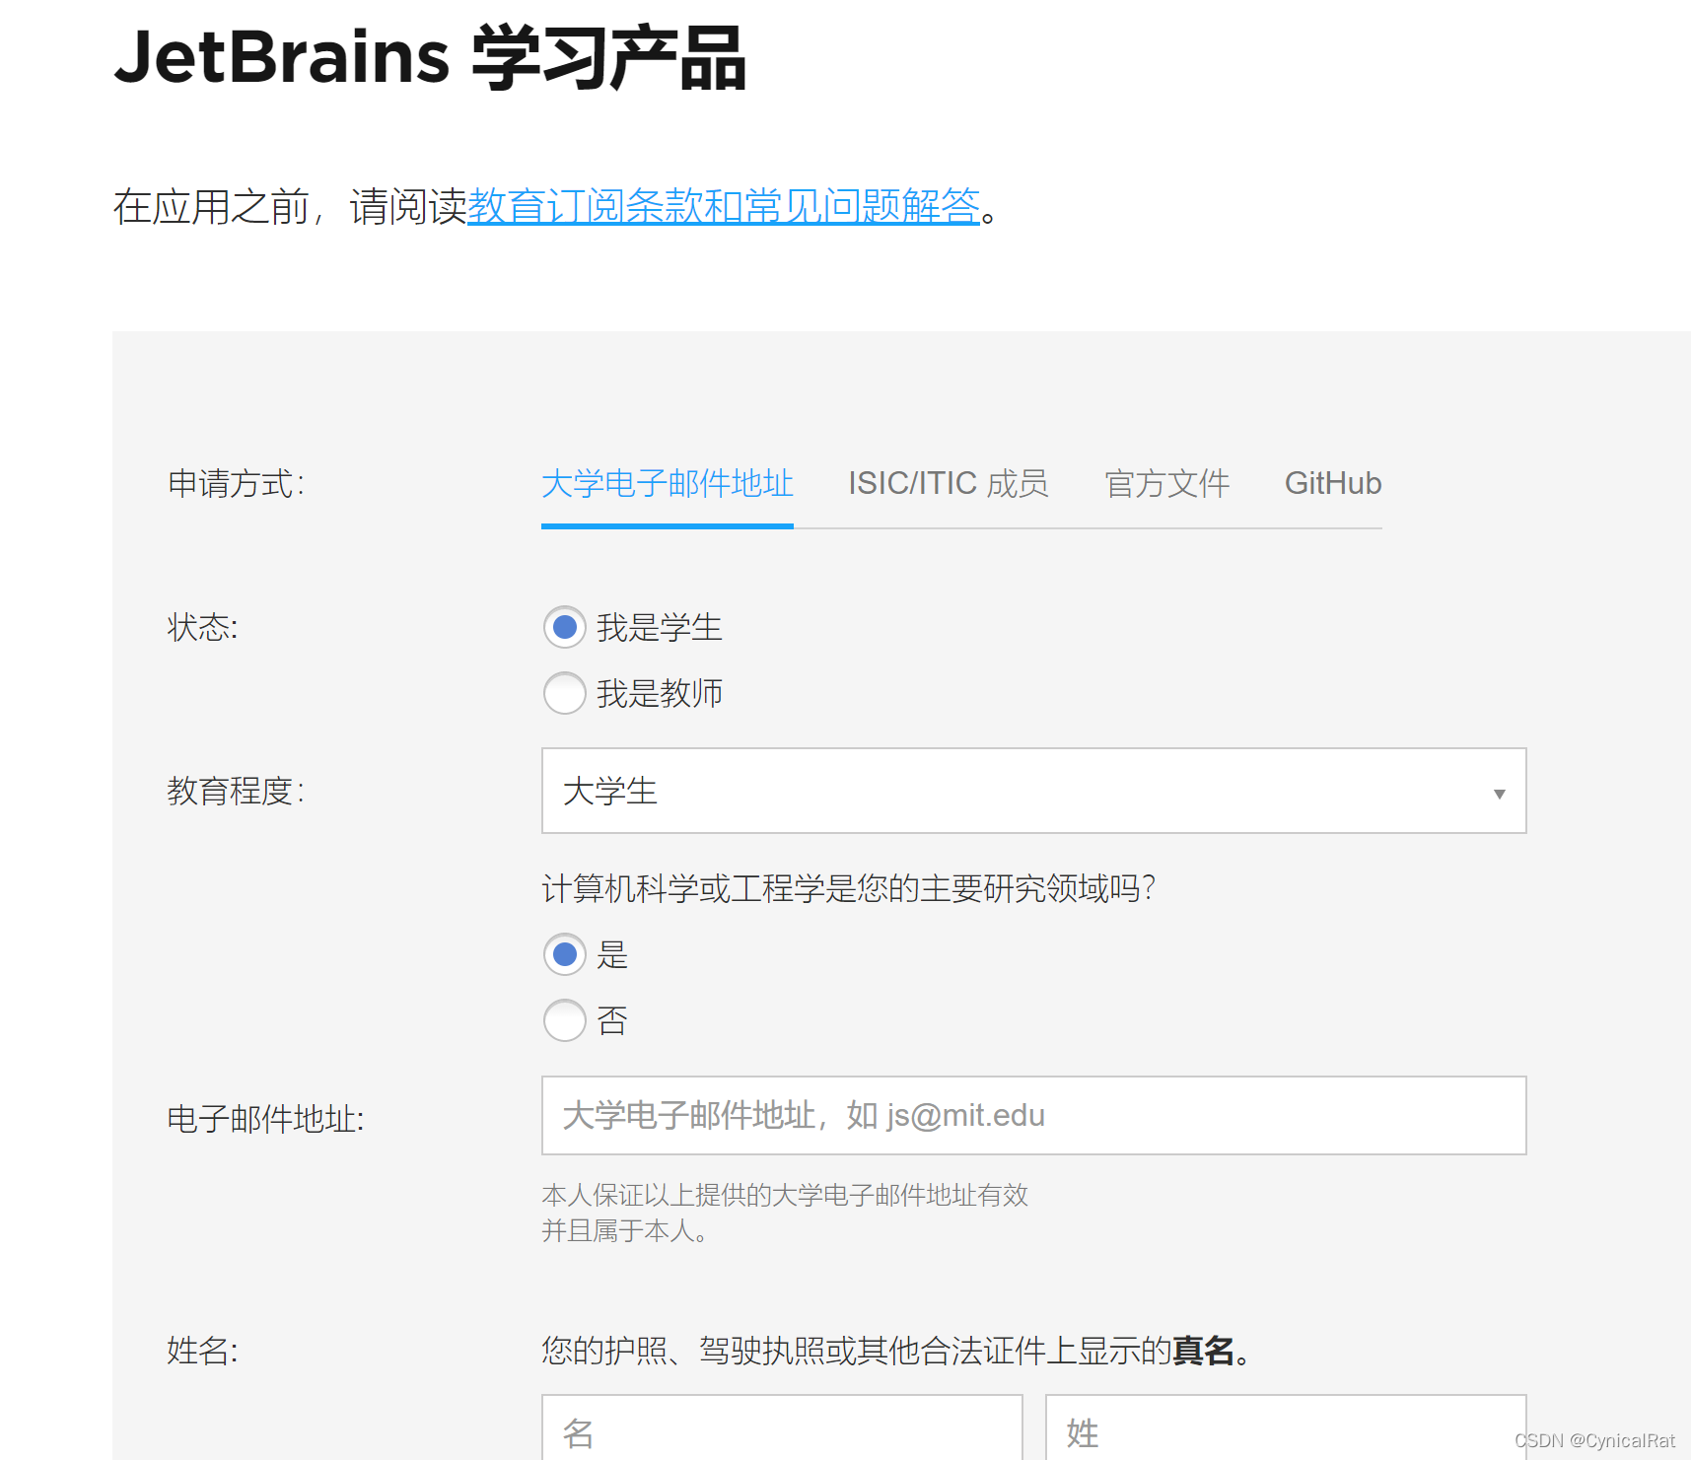
Task: Select the 大学电子邮件地址 tab
Action: coord(668,484)
